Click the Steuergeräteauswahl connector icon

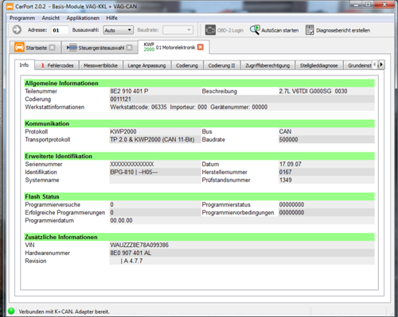[72, 48]
